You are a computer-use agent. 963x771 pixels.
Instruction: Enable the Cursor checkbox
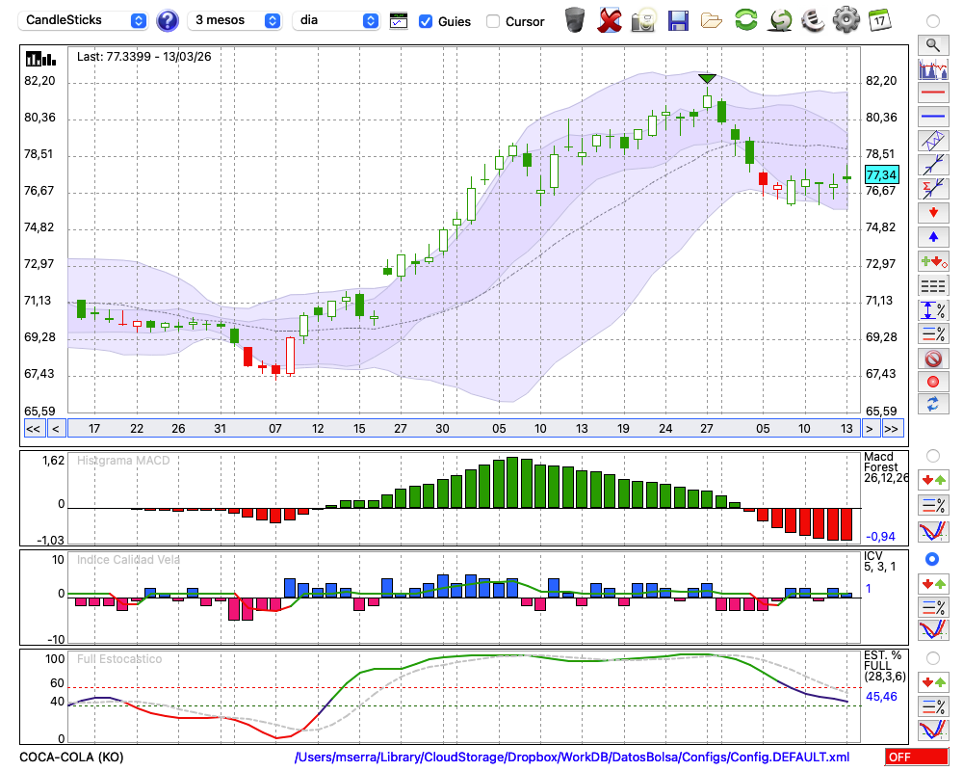click(x=493, y=21)
